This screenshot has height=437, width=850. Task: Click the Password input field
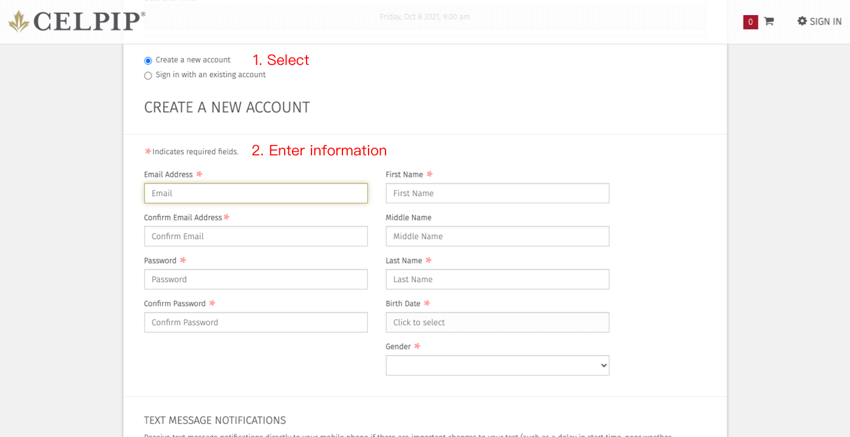(x=256, y=279)
